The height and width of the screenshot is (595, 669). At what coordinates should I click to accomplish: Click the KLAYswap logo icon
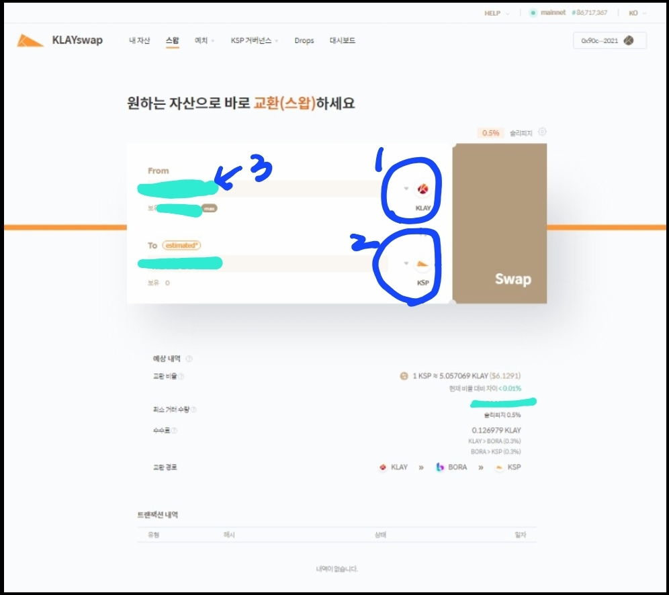click(30, 40)
